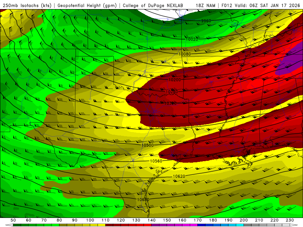Click the 'F012 Valid: 06Z SAT JAN 17 2026' text
The image size is (303, 227).
(x=261, y=5)
